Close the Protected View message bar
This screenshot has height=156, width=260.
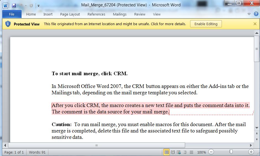click(x=255, y=24)
